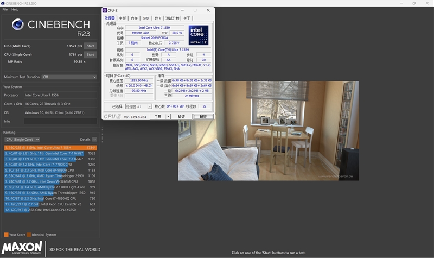
Task: Click the Identical System legend swatch
Action: point(29,235)
